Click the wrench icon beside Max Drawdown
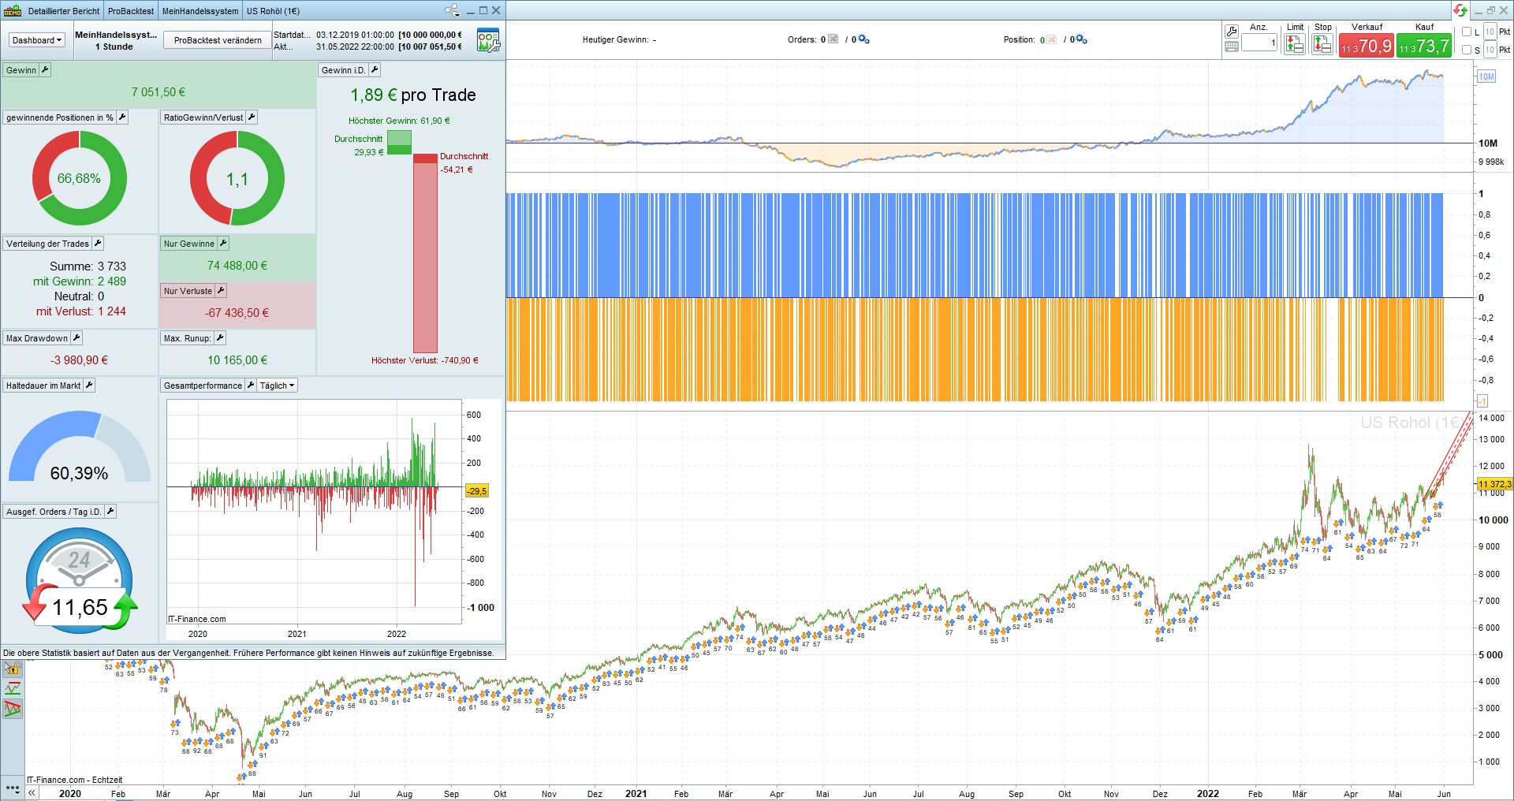Viewport: 1514px width, 801px height. (x=76, y=338)
